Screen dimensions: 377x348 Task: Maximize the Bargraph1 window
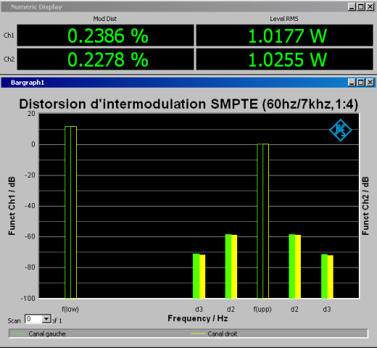pos(361,83)
